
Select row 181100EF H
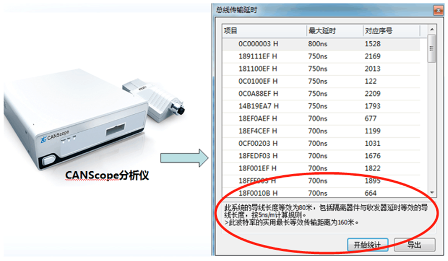point(322,69)
